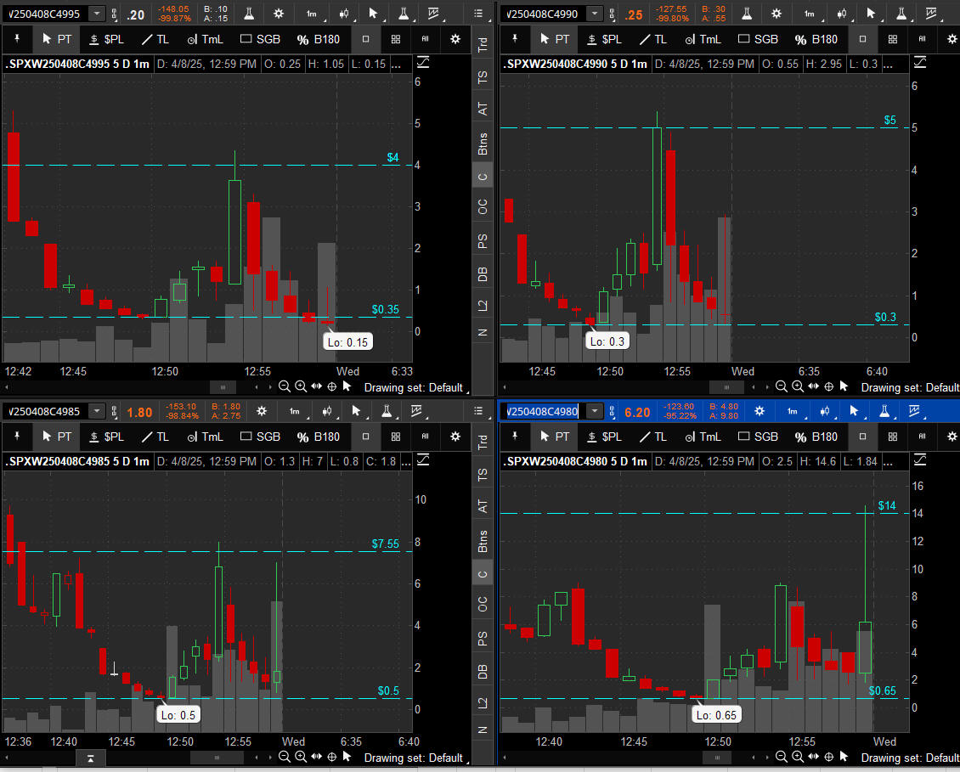
Task: Click the $4 price level label on C4995 chart
Action: point(392,157)
